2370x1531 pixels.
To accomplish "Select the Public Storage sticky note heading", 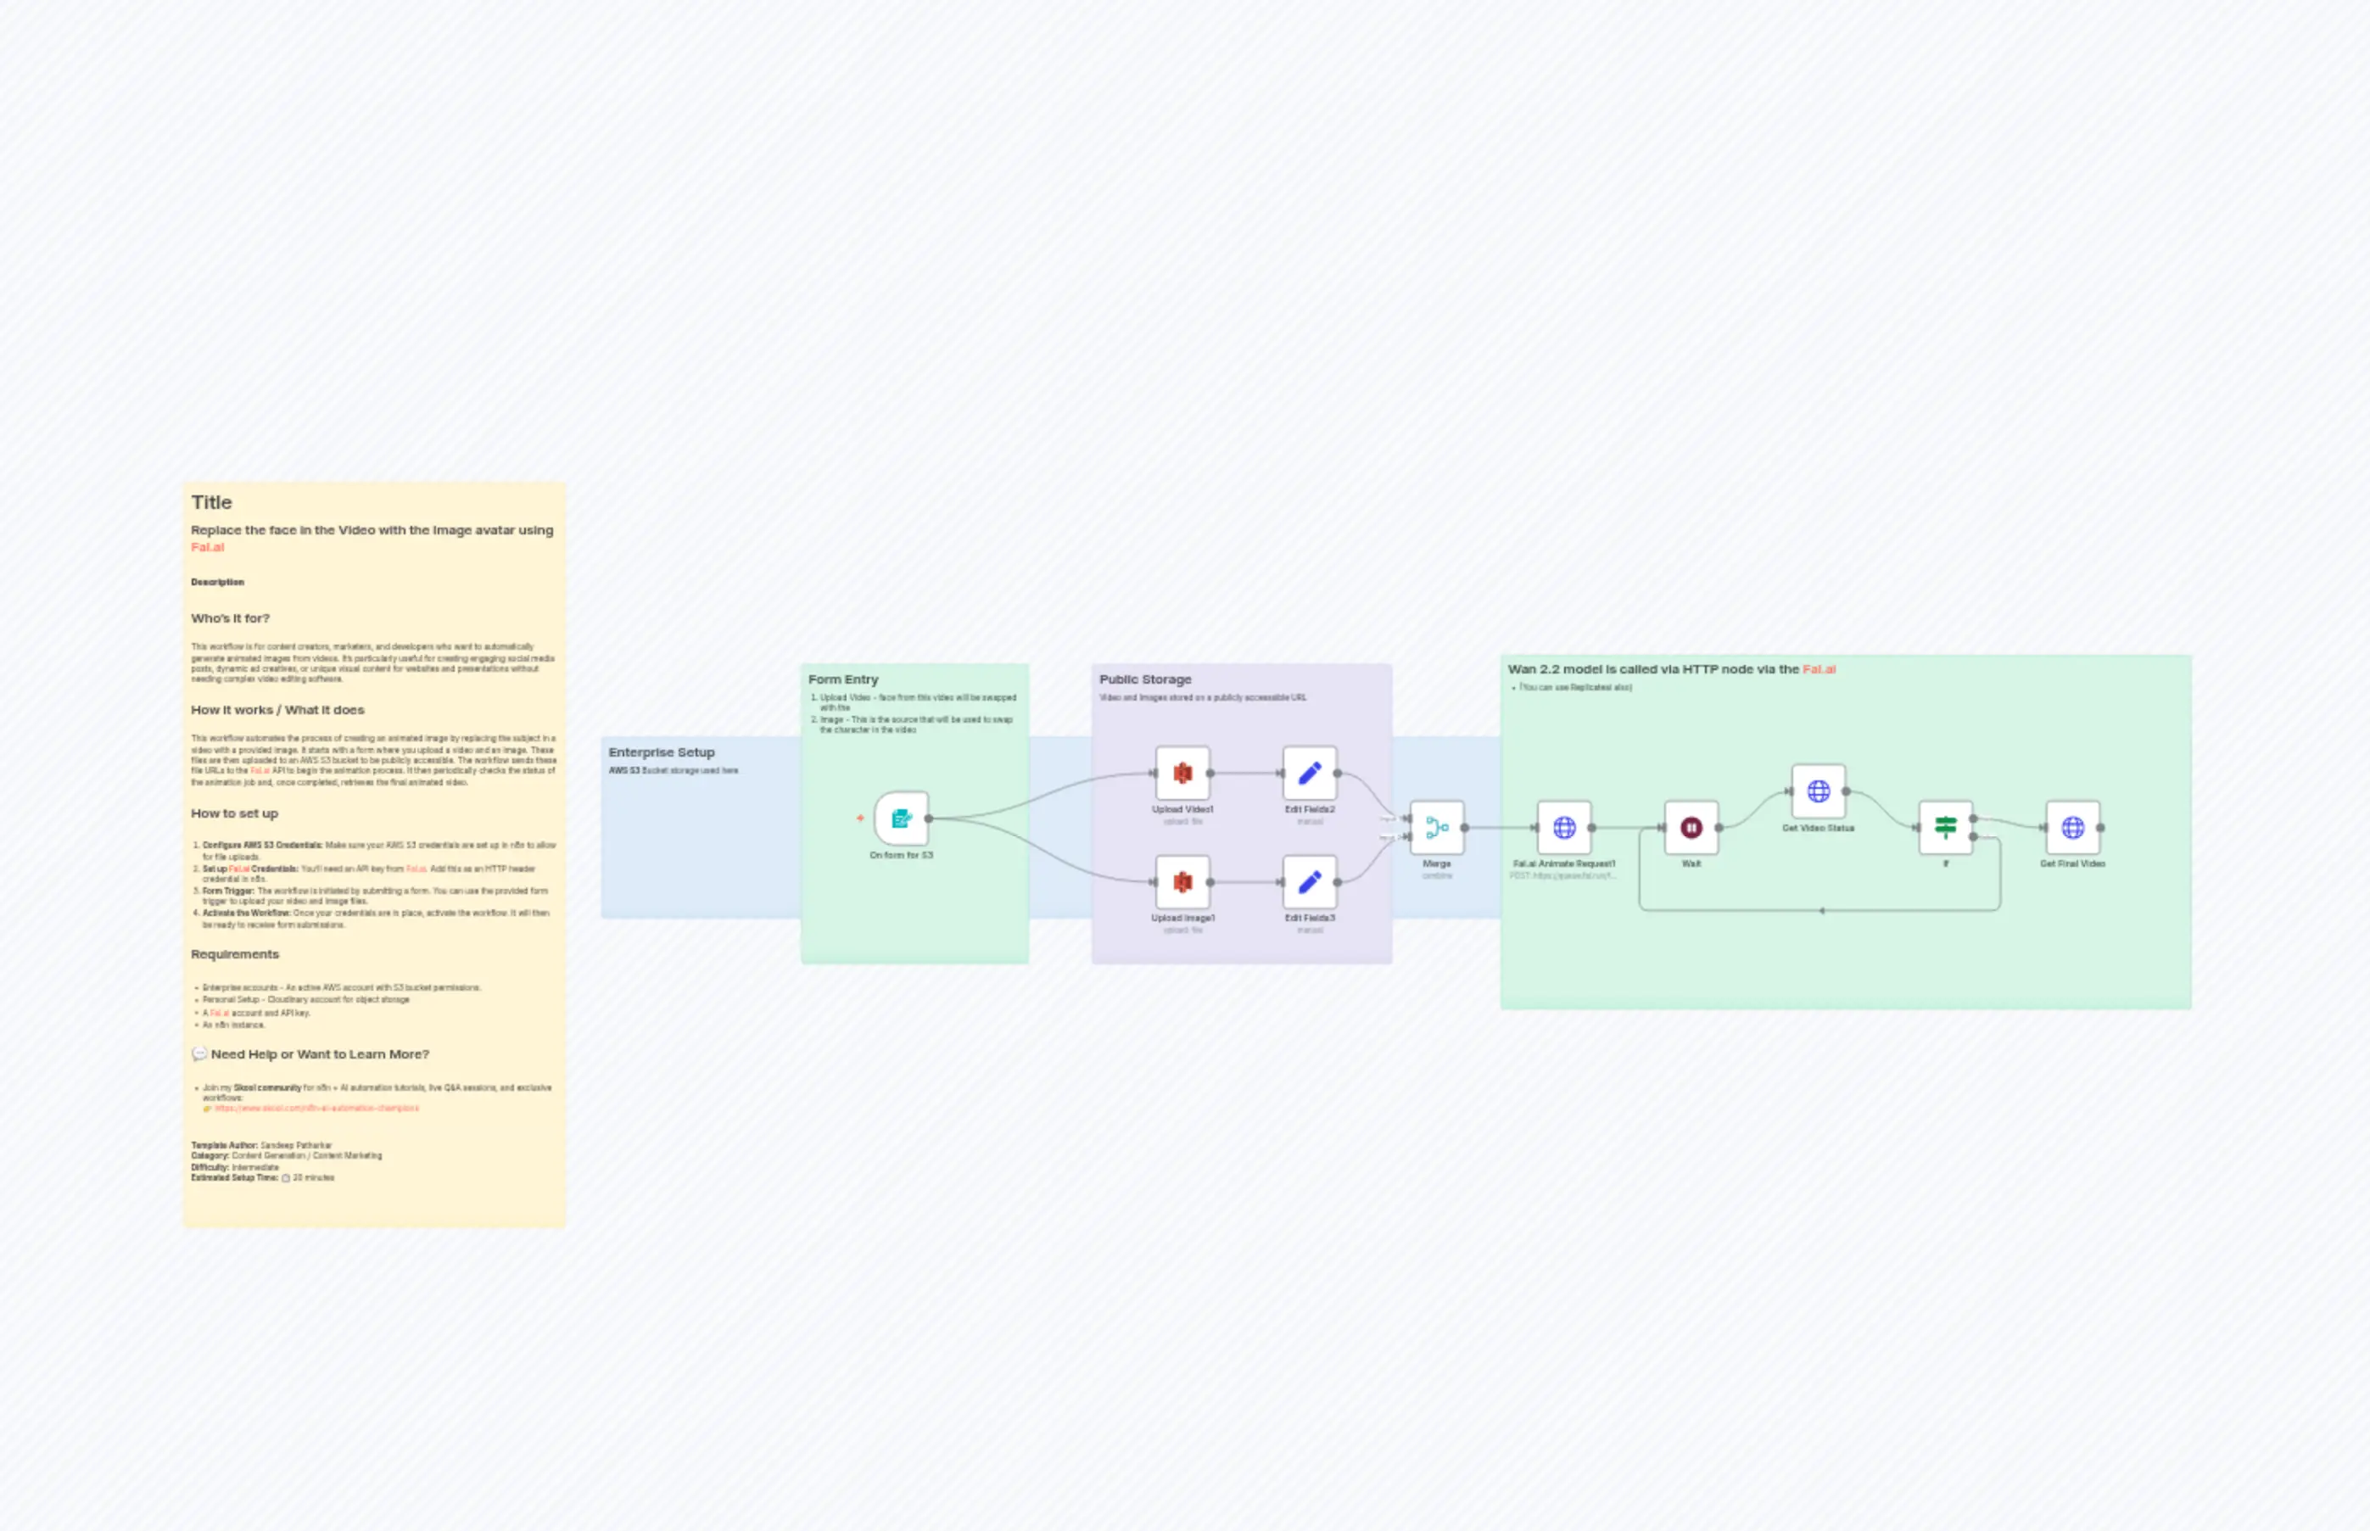I will click(1145, 679).
